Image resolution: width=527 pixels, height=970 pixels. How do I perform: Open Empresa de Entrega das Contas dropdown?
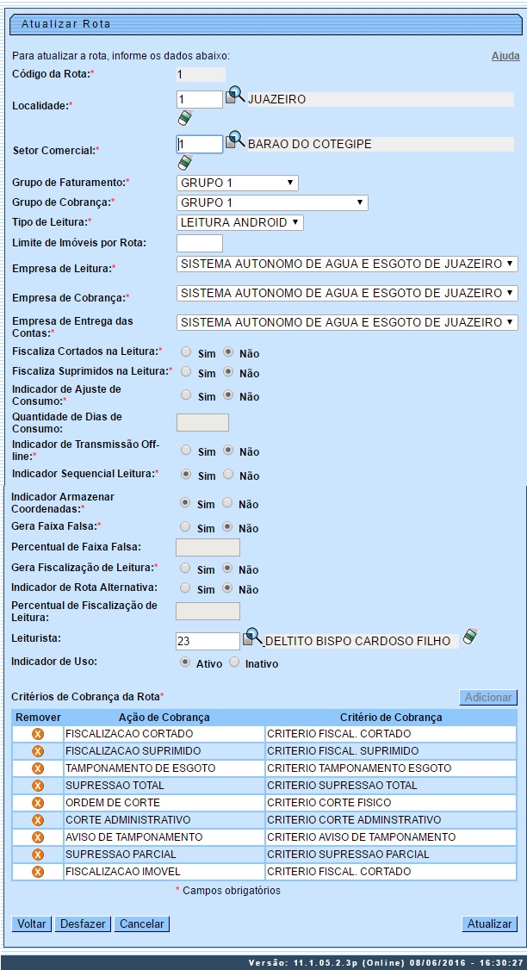tap(347, 322)
